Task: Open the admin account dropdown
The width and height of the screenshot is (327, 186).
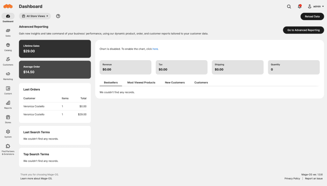Action: [316, 6]
